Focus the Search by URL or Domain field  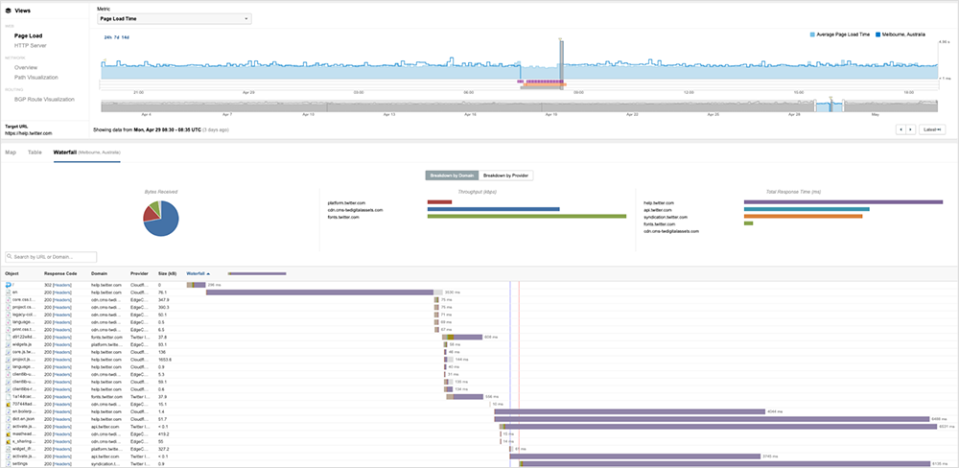click(x=55, y=257)
